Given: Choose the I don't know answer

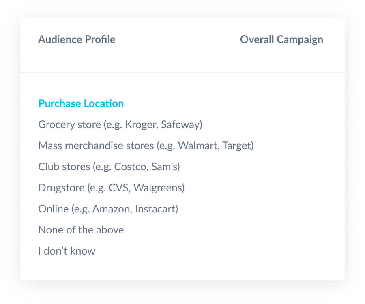Looking at the screenshot, I should click(x=67, y=251).
